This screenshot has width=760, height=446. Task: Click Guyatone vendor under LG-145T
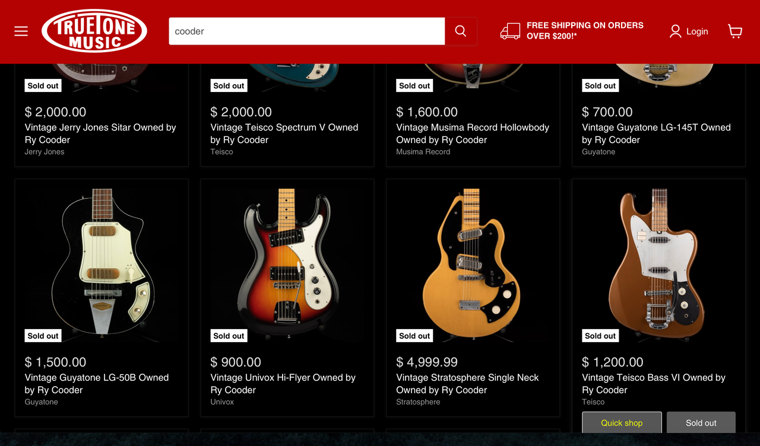coord(599,152)
